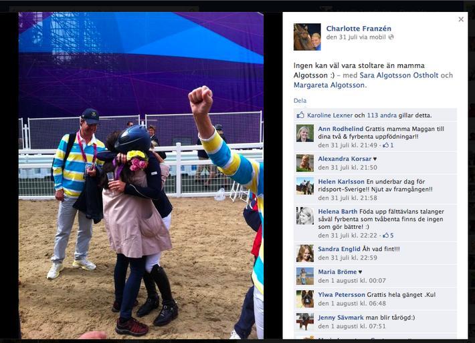Open Karoline Lexner's profile link
This screenshot has height=343, width=475.
(330, 115)
